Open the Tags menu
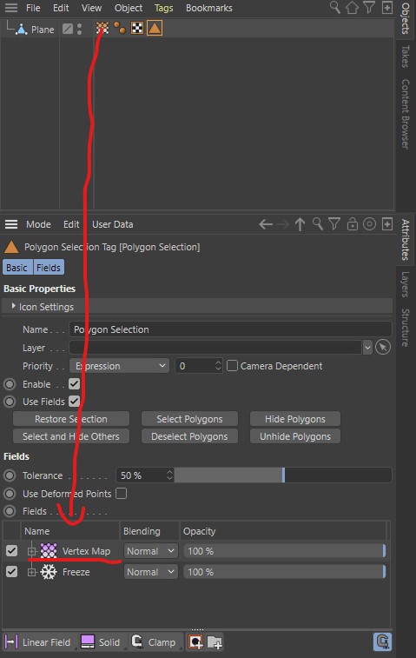This screenshot has height=658, width=416. [x=163, y=8]
